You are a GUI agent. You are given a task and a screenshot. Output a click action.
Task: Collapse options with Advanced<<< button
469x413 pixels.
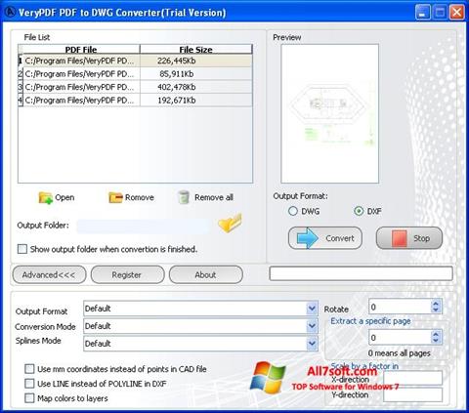[x=49, y=275]
